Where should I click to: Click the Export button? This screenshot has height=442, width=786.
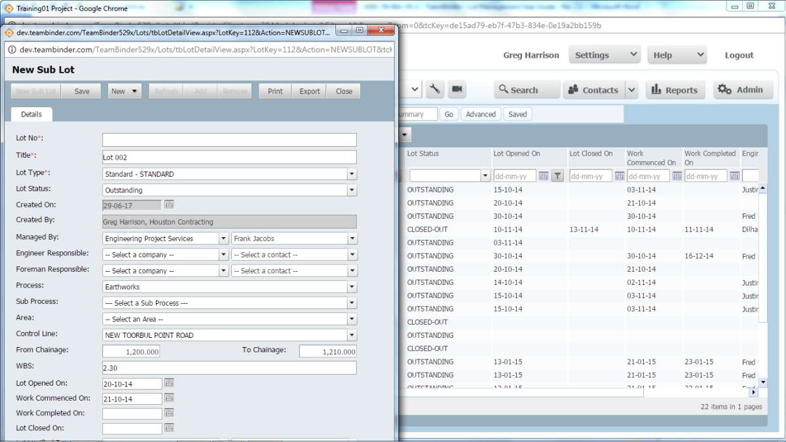[310, 92]
